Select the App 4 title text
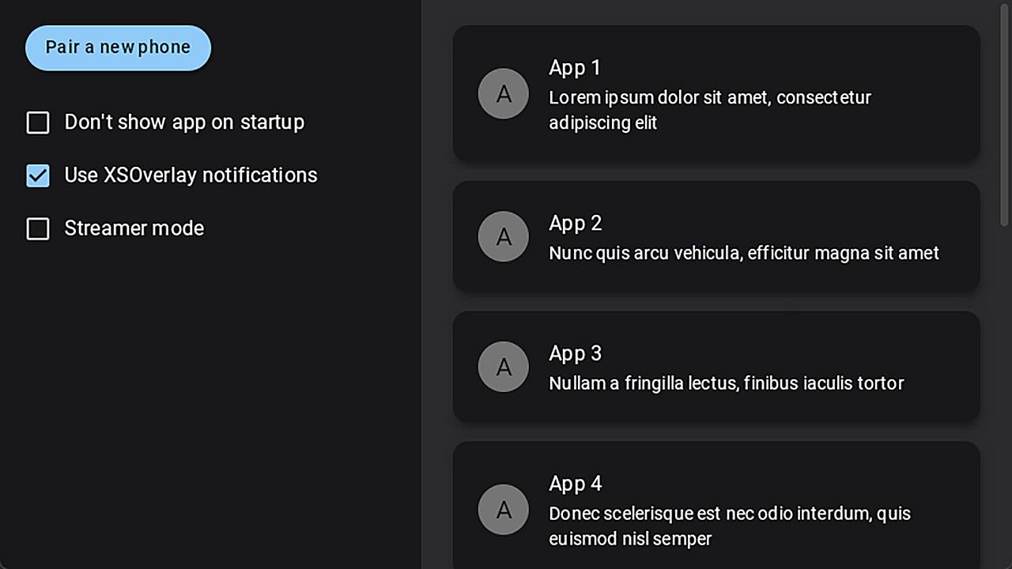 tap(576, 484)
